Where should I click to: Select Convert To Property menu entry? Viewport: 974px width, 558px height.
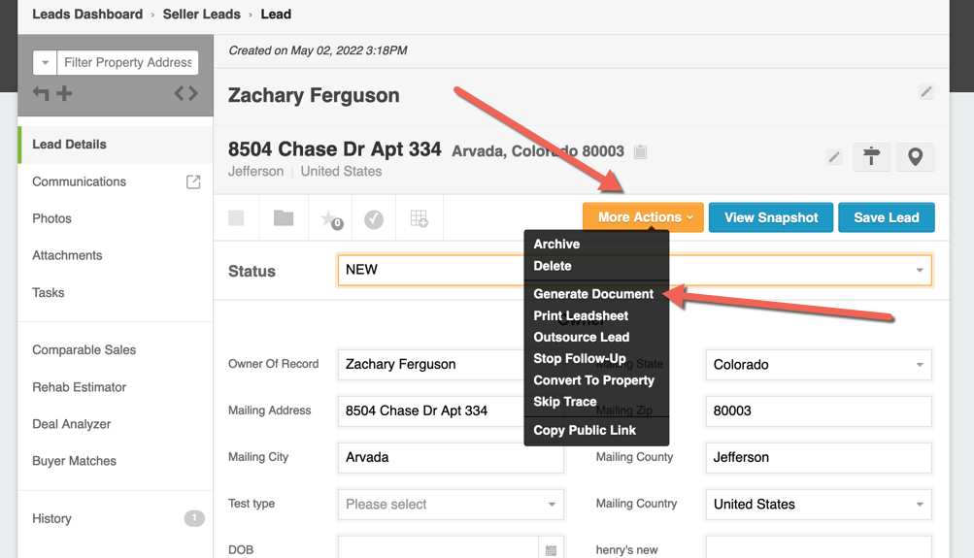594,380
